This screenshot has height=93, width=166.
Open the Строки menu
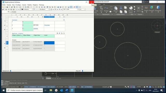point(24,5)
